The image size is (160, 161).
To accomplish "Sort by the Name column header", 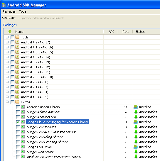I will point(53,32).
